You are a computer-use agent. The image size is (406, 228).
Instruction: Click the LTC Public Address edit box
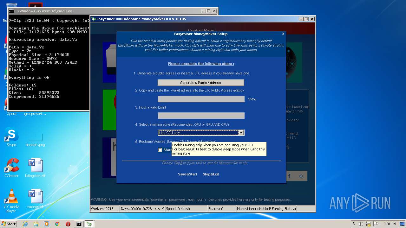tap(201, 99)
